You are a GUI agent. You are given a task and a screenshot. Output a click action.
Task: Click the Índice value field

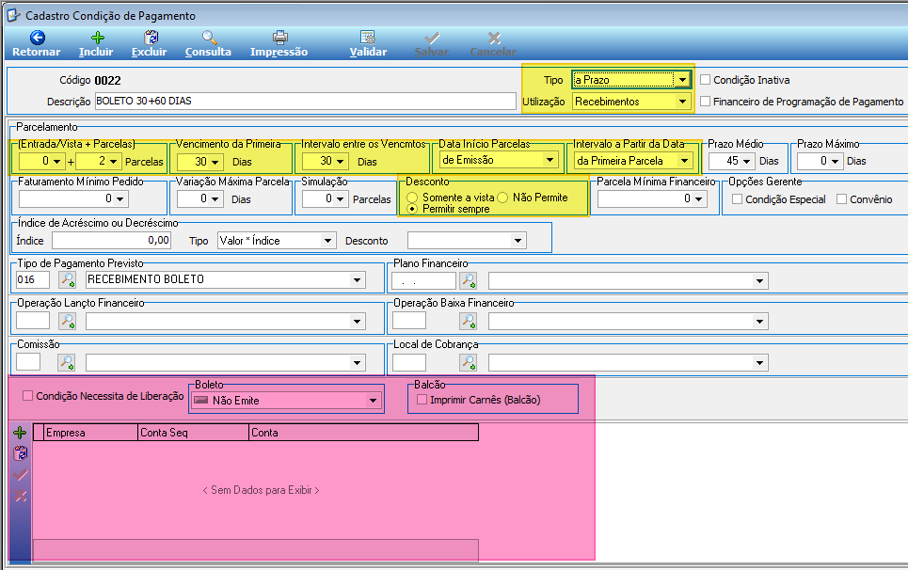[x=112, y=240]
